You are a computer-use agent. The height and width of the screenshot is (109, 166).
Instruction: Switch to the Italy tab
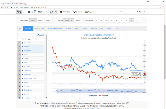point(77,28)
